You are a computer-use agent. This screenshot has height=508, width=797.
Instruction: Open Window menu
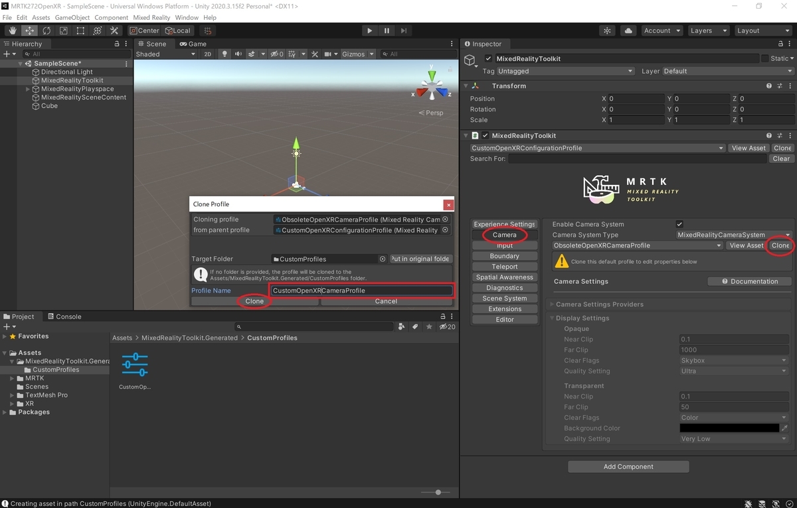[187, 17]
